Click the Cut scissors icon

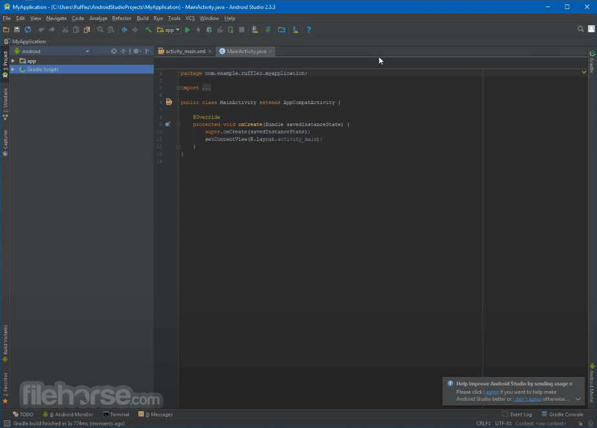pyautogui.click(x=65, y=30)
